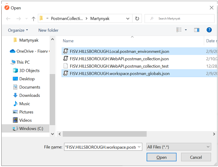Click the horizontal scrollbar thumb of file list
Image resolution: width=218 pixels, height=167 pixels.
point(105,134)
